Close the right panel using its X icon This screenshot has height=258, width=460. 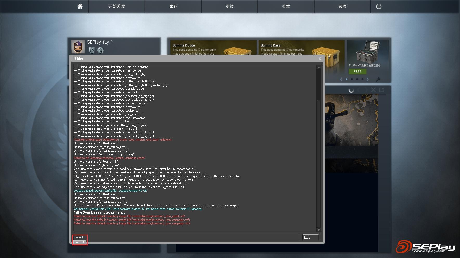pyautogui.click(x=373, y=89)
